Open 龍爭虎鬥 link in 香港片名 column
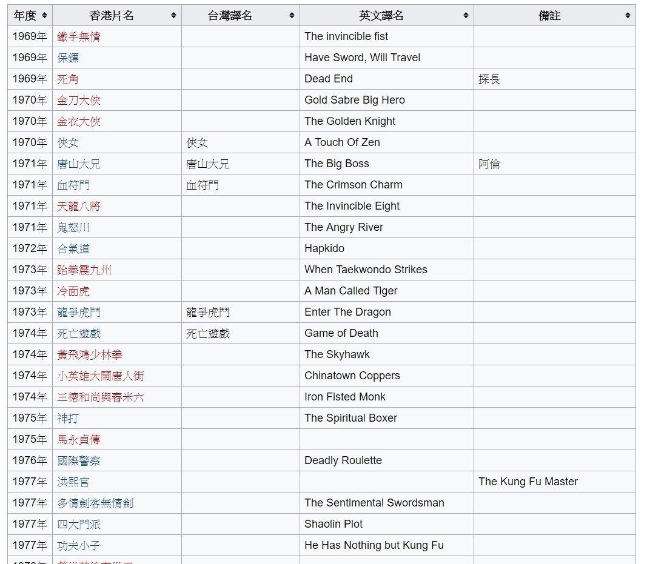The image size is (647, 564). coord(79,313)
